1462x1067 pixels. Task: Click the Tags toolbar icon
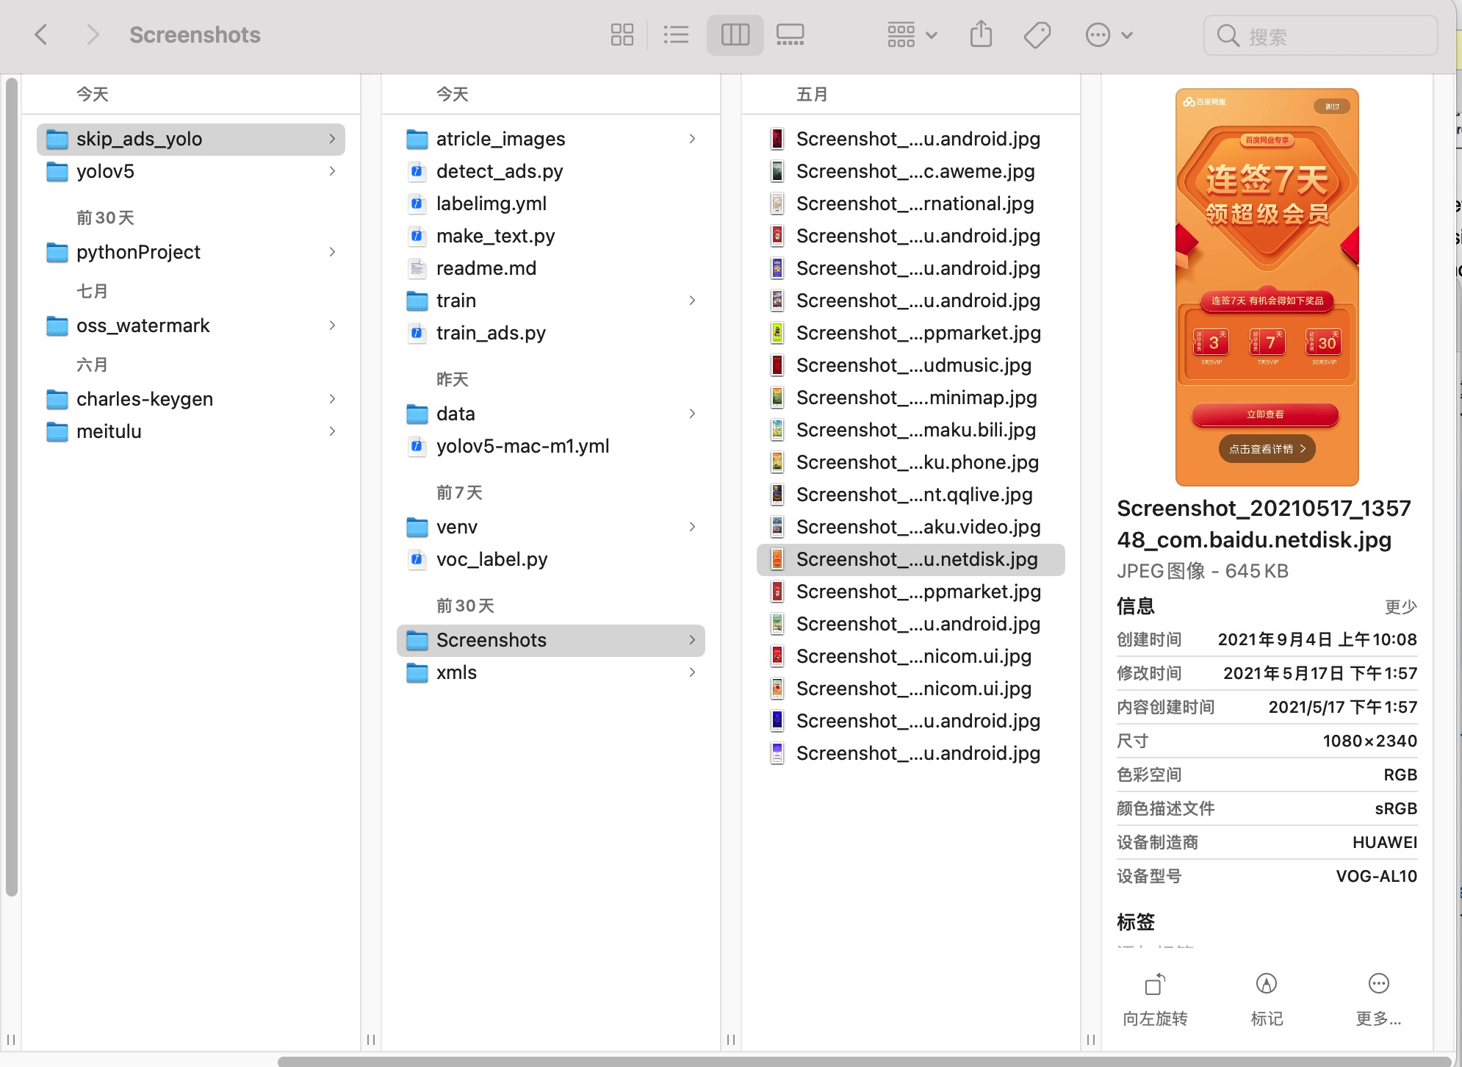(1037, 35)
